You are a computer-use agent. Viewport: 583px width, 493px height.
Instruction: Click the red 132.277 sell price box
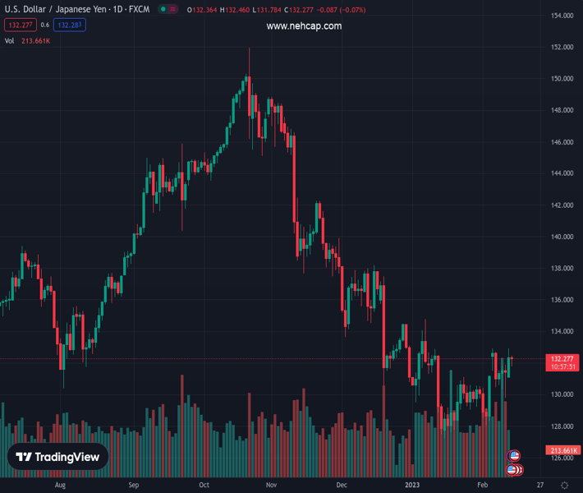click(19, 25)
